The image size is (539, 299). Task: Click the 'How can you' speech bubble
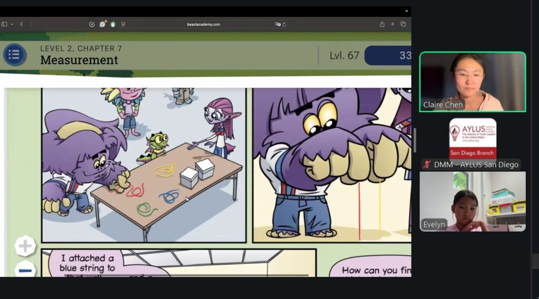point(371,266)
